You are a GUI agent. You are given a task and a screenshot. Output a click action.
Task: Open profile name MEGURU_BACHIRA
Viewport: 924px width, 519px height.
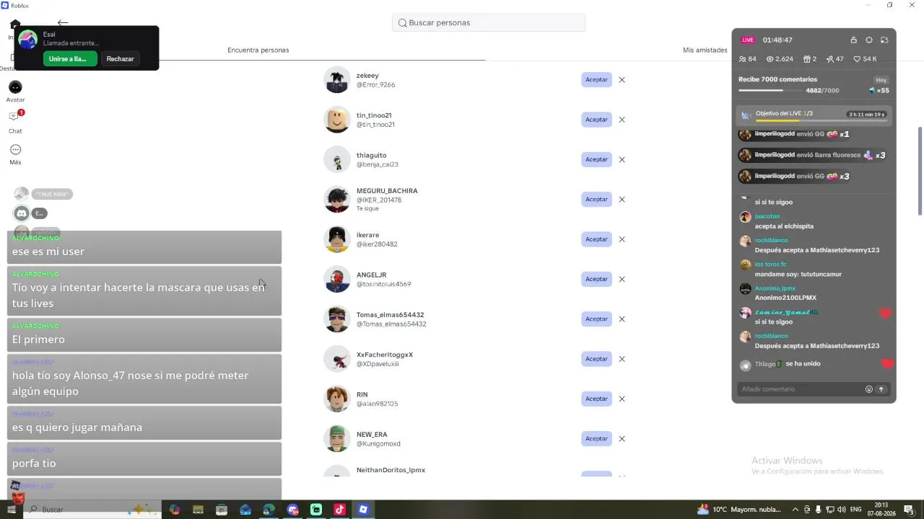click(x=387, y=191)
